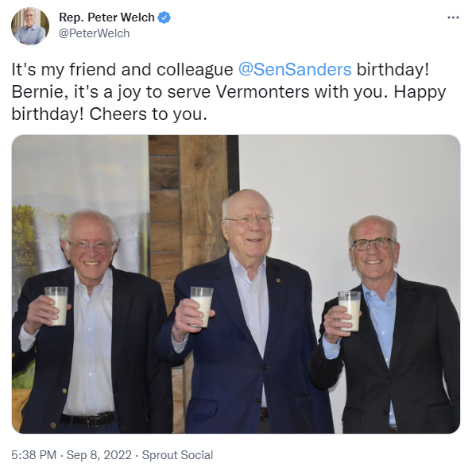Click the word 'Vermonters' in the tweet
Viewport: 472px width, 475px height.
click(x=262, y=92)
